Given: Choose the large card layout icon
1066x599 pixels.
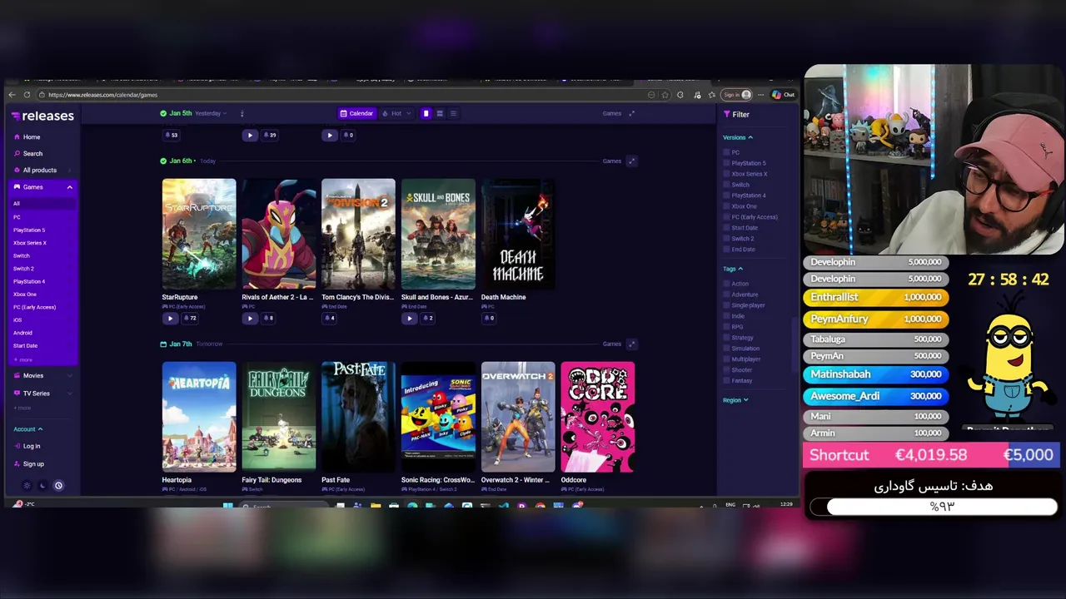Looking at the screenshot, I should point(426,113).
